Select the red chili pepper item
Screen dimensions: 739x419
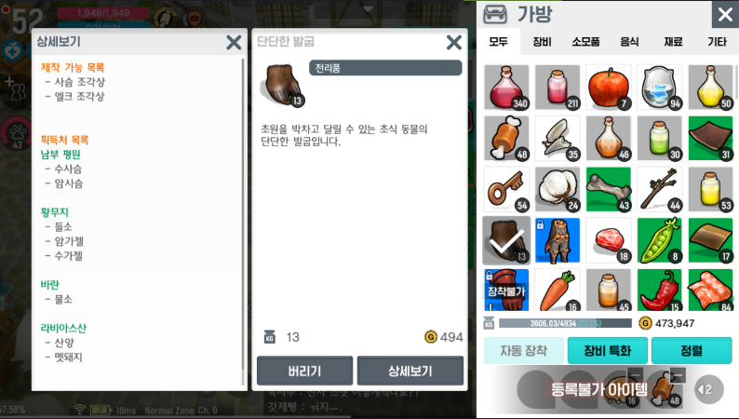tap(659, 290)
